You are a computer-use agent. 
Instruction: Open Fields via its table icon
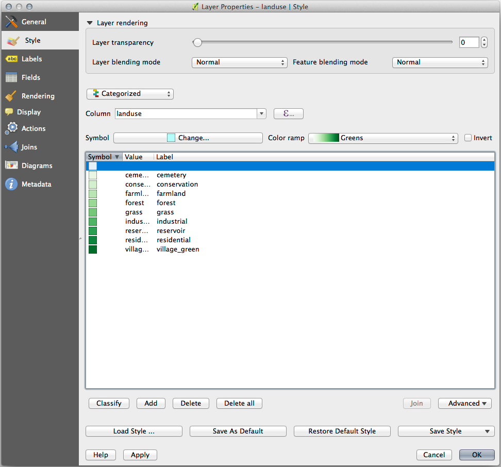pos(11,77)
